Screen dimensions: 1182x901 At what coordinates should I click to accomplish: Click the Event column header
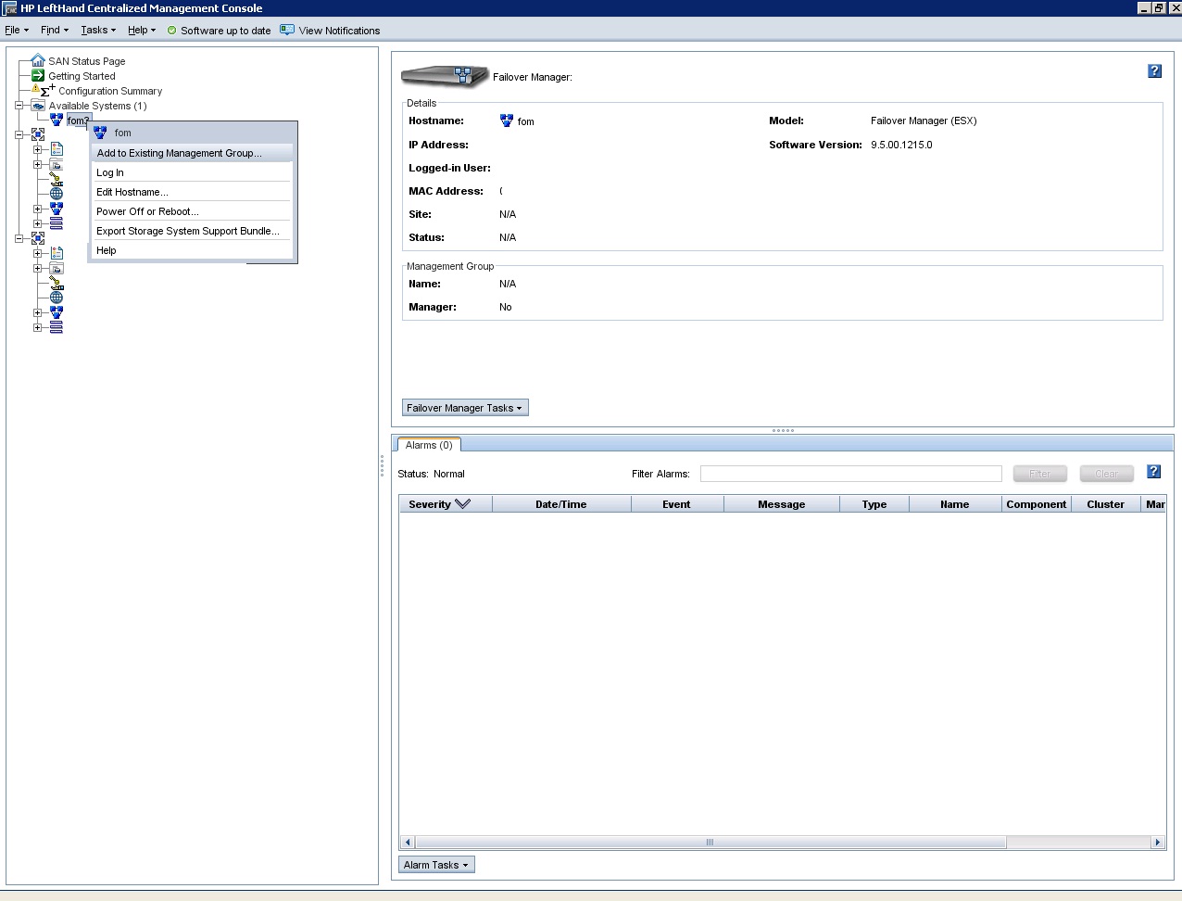[677, 504]
